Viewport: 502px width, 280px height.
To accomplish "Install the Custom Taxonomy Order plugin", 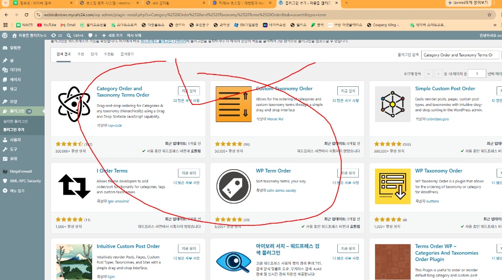I will coord(348,91).
